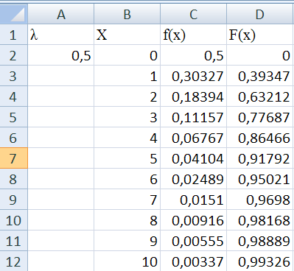Image resolution: width=294 pixels, height=271 pixels.
Task: Click cell with 0,77687
Action: pyautogui.click(x=260, y=117)
